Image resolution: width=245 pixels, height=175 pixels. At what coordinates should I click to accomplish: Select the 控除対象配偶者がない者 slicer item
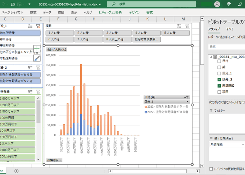click(x=20, y=81)
